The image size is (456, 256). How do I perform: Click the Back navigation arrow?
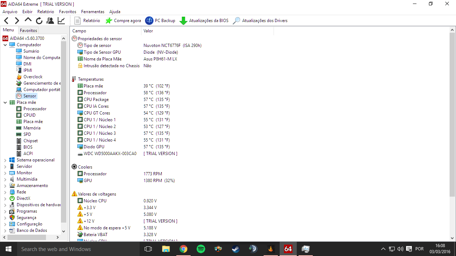tap(6, 21)
